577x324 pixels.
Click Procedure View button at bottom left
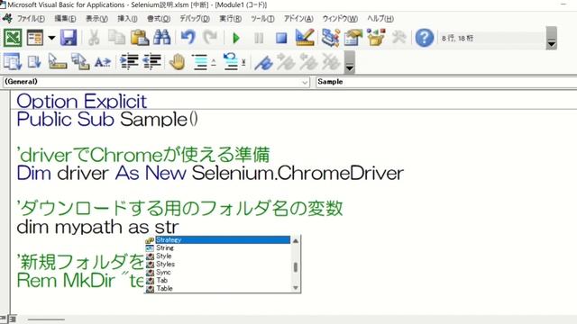coord(3,319)
